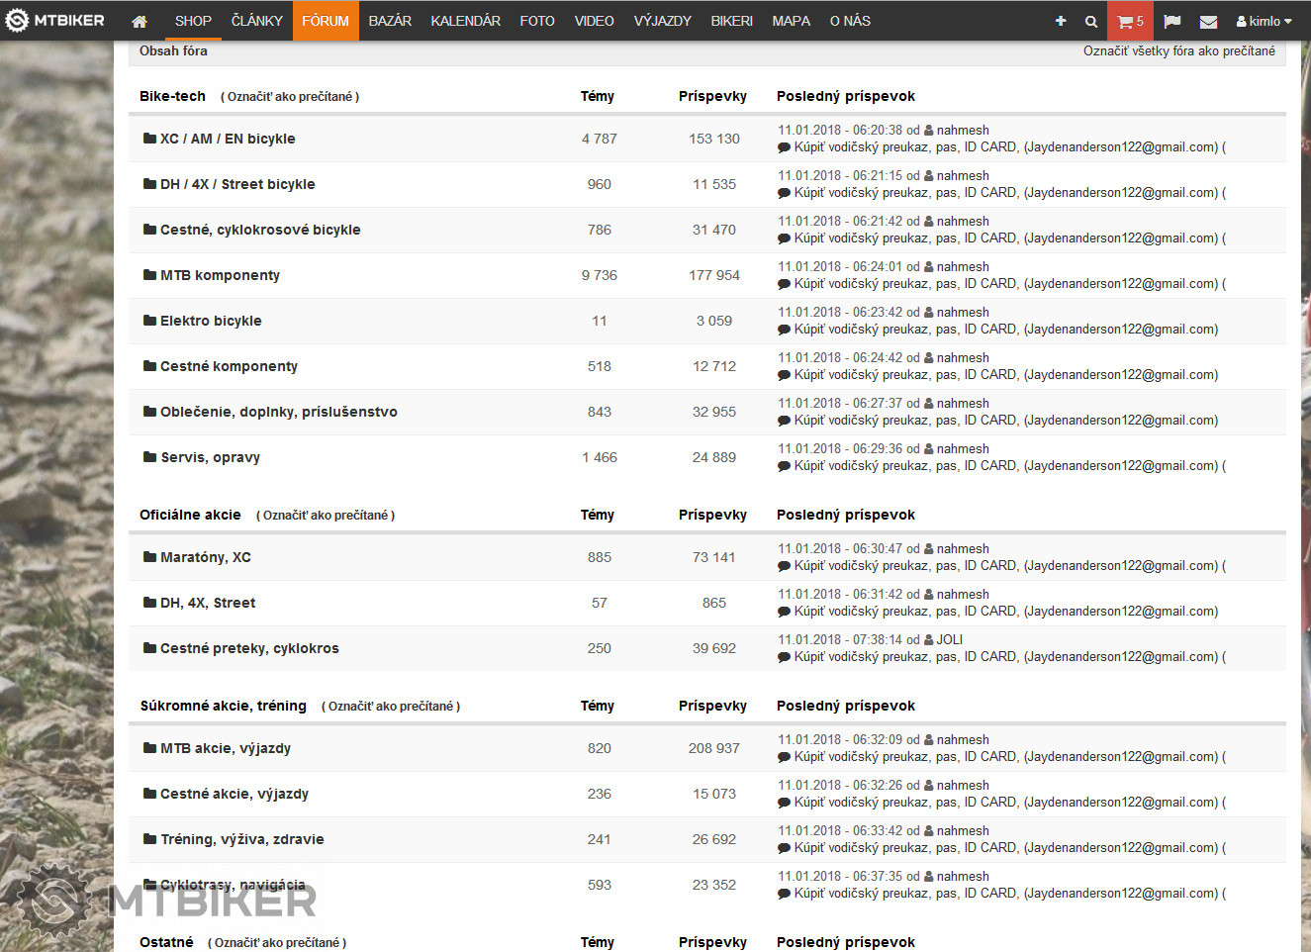The image size is (1311, 952).
Task: Open the shopping cart with 5 items
Action: (1129, 21)
